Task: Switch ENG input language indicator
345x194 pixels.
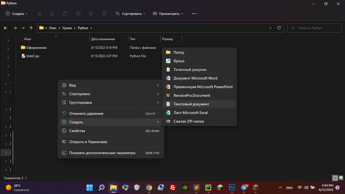Action: 290,188
